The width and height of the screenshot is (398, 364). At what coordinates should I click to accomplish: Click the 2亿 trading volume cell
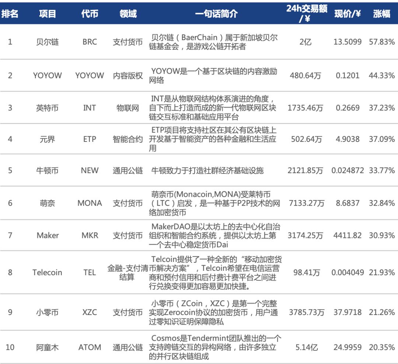(306, 42)
